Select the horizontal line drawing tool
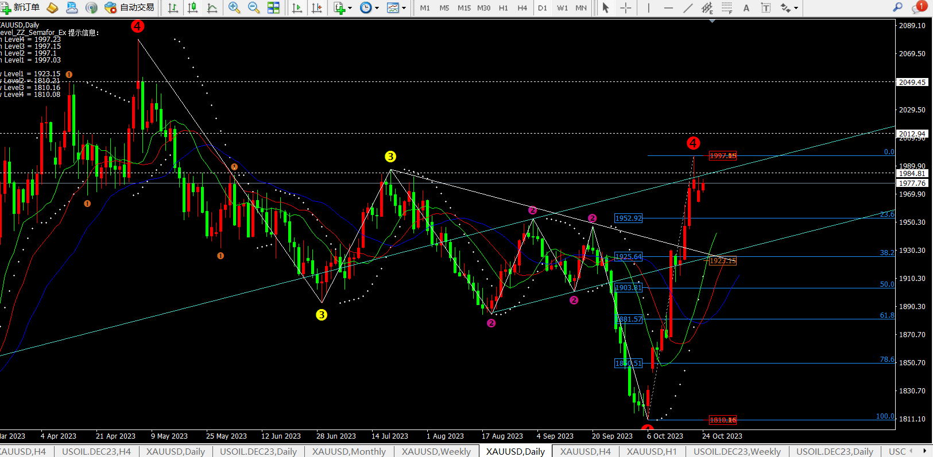This screenshot has height=457, width=933. pyautogui.click(x=668, y=7)
